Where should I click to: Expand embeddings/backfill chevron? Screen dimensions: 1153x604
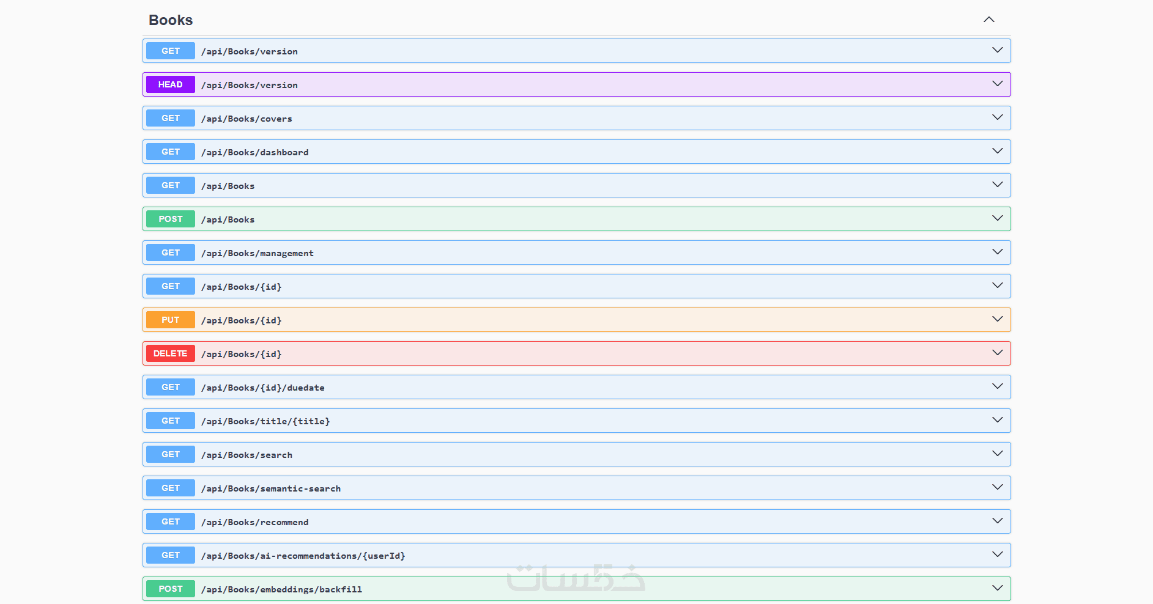point(998,588)
